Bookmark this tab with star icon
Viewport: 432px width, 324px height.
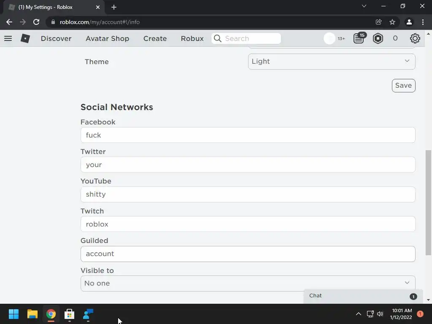pos(392,22)
